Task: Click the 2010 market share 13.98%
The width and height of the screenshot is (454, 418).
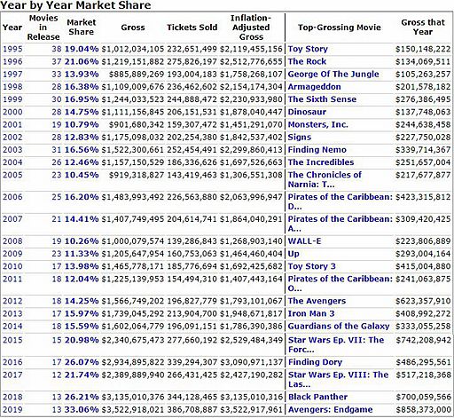Action: [82, 266]
